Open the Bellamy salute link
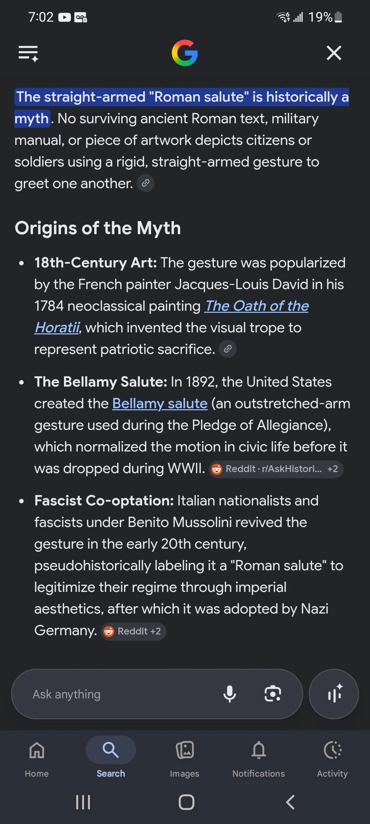Viewport: 370px width, 824px height. pyautogui.click(x=160, y=404)
